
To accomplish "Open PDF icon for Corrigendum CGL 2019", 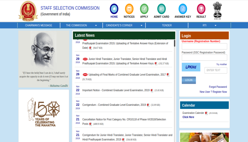I will (148, 105).
